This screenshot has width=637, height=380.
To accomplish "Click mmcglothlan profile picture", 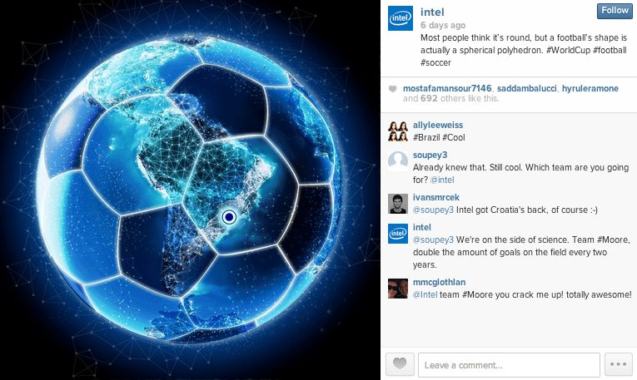I will pos(398,289).
